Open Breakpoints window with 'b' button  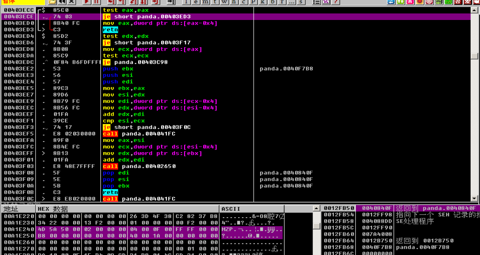click(x=273, y=2)
